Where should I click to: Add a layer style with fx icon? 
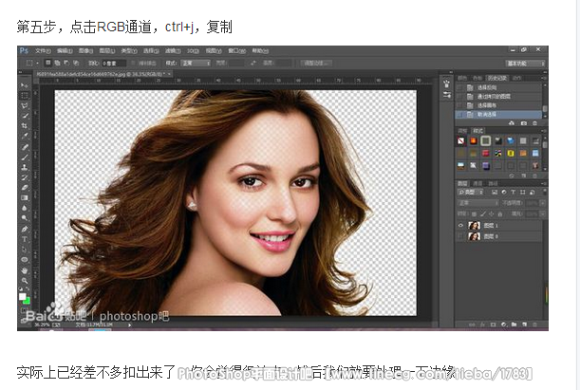point(482,325)
